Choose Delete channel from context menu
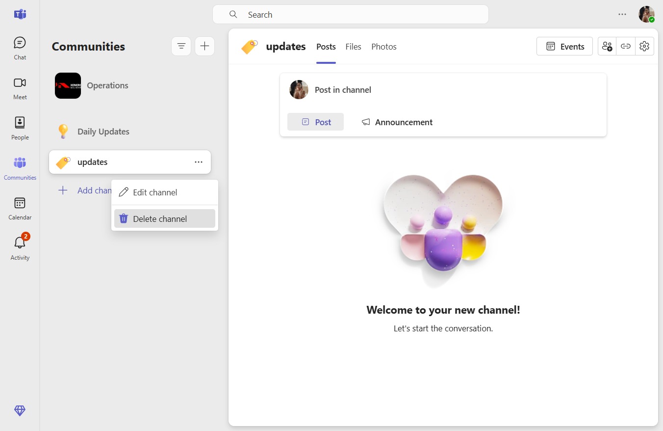Image resolution: width=663 pixels, height=431 pixels. pyautogui.click(x=165, y=218)
